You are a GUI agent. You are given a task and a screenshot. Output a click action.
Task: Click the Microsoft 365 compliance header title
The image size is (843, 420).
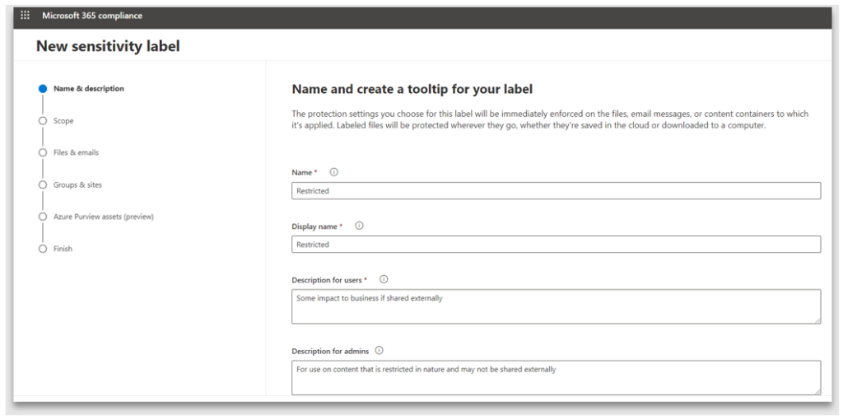click(x=92, y=16)
